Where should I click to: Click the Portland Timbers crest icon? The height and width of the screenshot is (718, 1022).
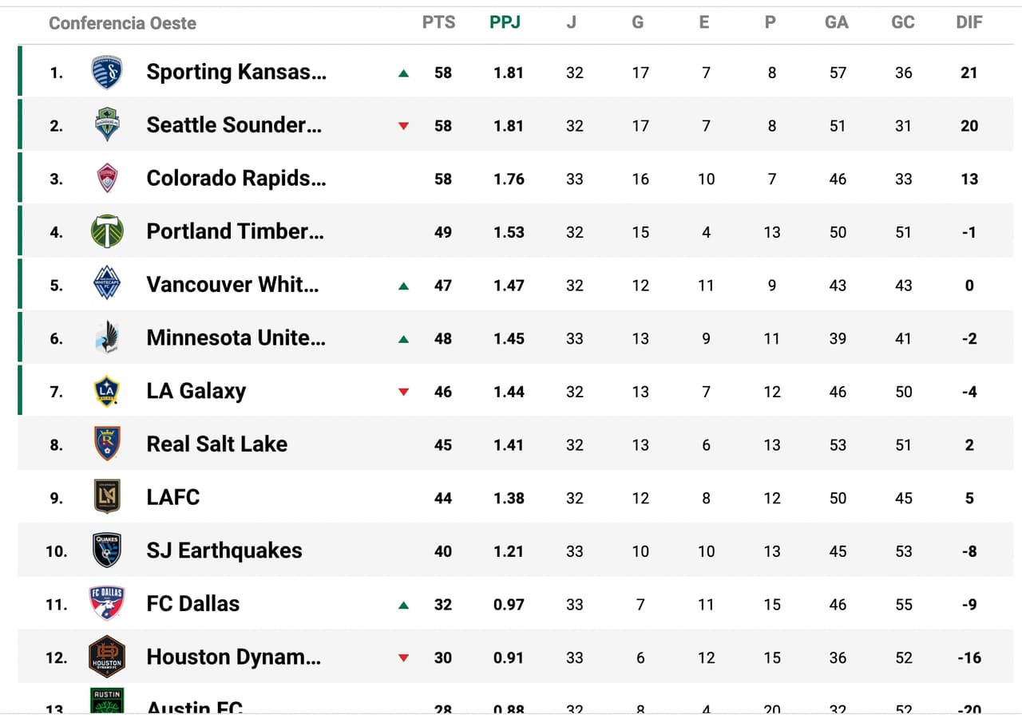tap(107, 231)
